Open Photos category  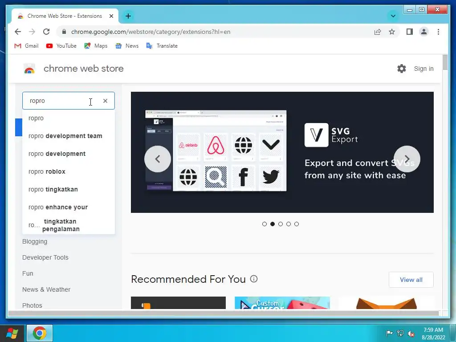(x=32, y=305)
